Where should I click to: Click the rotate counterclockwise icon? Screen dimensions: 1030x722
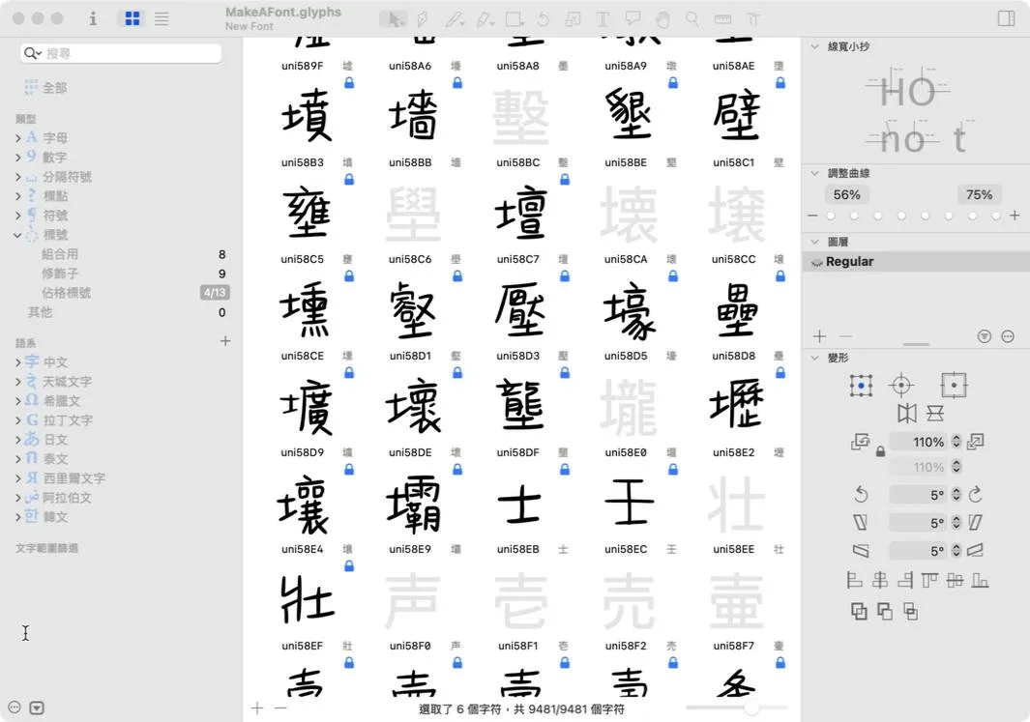[x=861, y=495]
